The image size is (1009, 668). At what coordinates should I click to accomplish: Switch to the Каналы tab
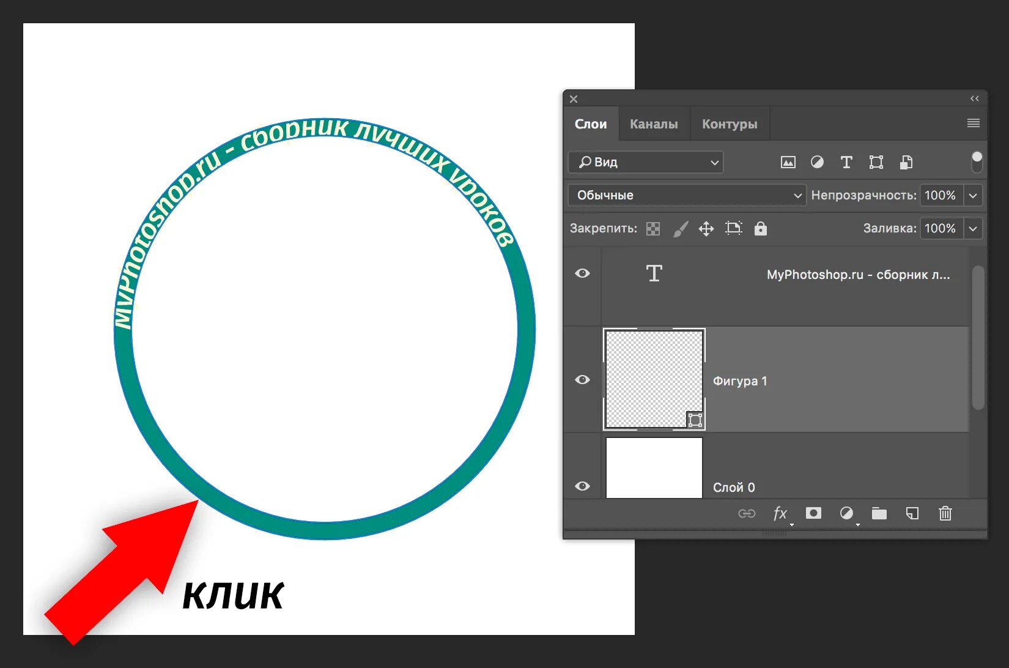654,124
